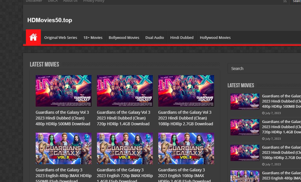Select the Dual Audio menu item
This screenshot has width=301, height=182.
tap(155, 38)
